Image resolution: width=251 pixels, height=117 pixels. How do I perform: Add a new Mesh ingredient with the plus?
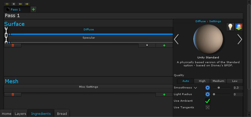coord(164,95)
